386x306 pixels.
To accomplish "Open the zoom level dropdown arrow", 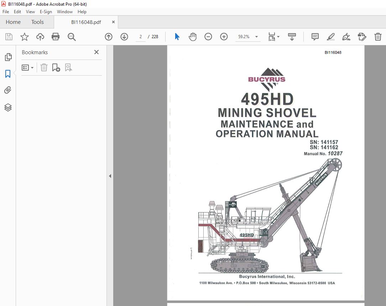I will 256,37.
